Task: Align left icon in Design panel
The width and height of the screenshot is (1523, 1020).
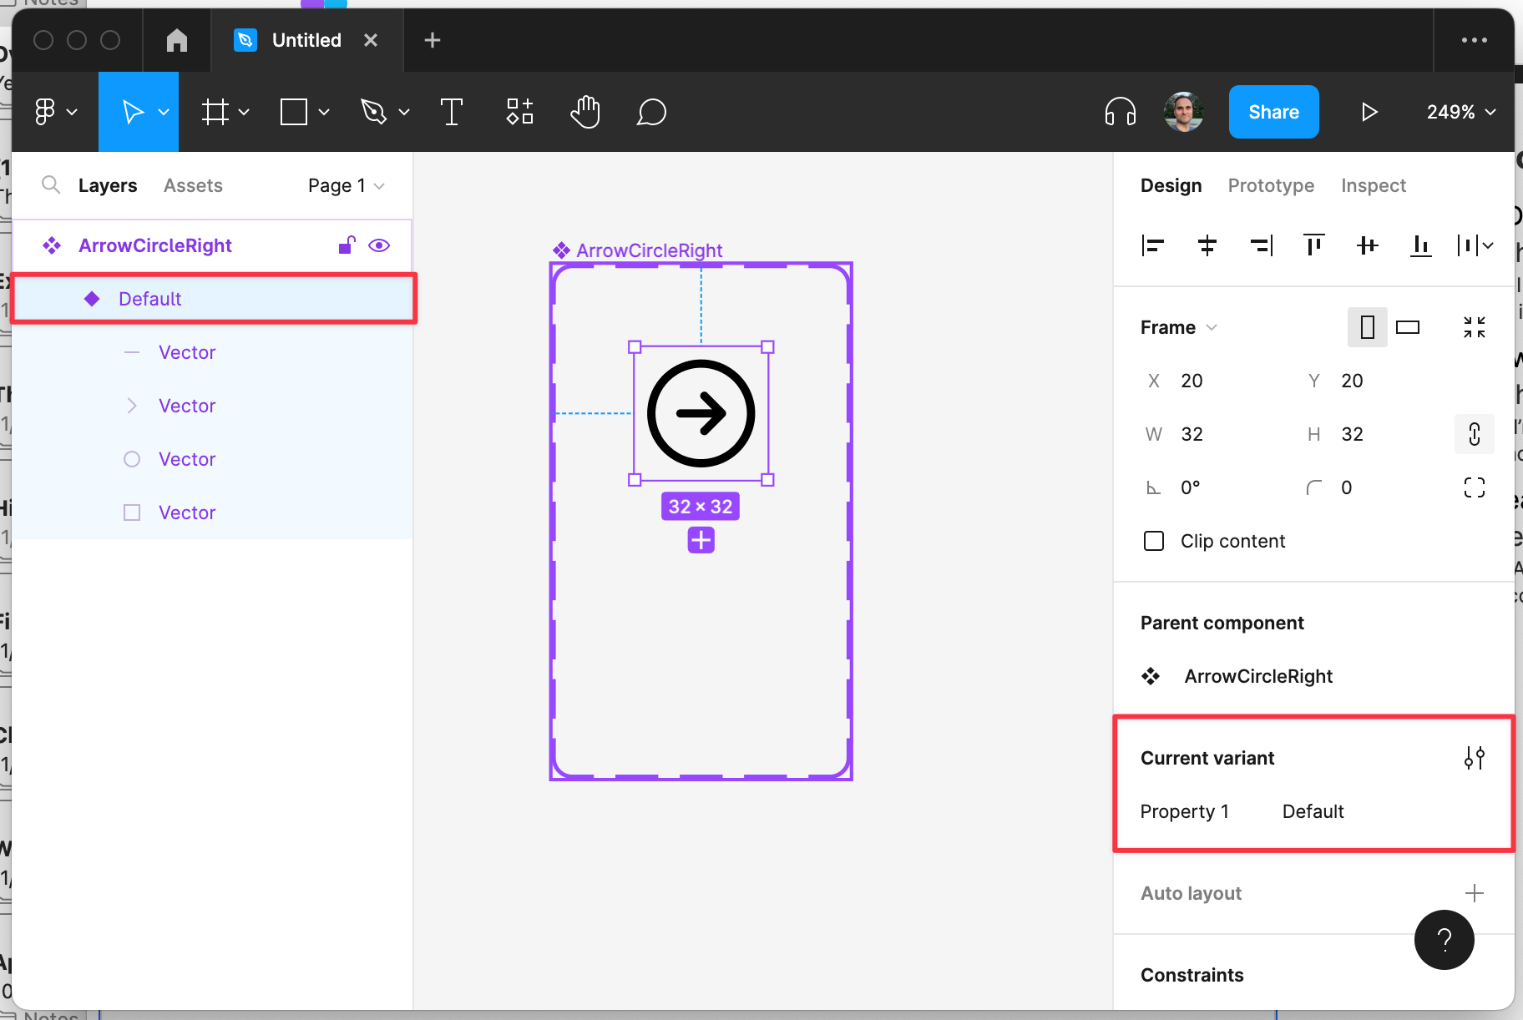Action: tap(1153, 245)
